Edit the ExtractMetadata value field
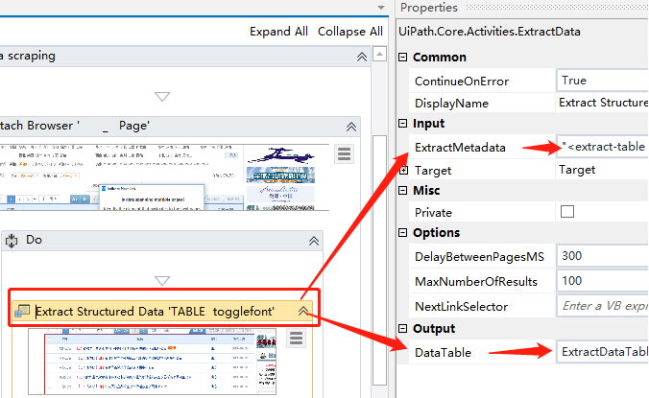The height and width of the screenshot is (398, 649). pyautogui.click(x=603, y=147)
